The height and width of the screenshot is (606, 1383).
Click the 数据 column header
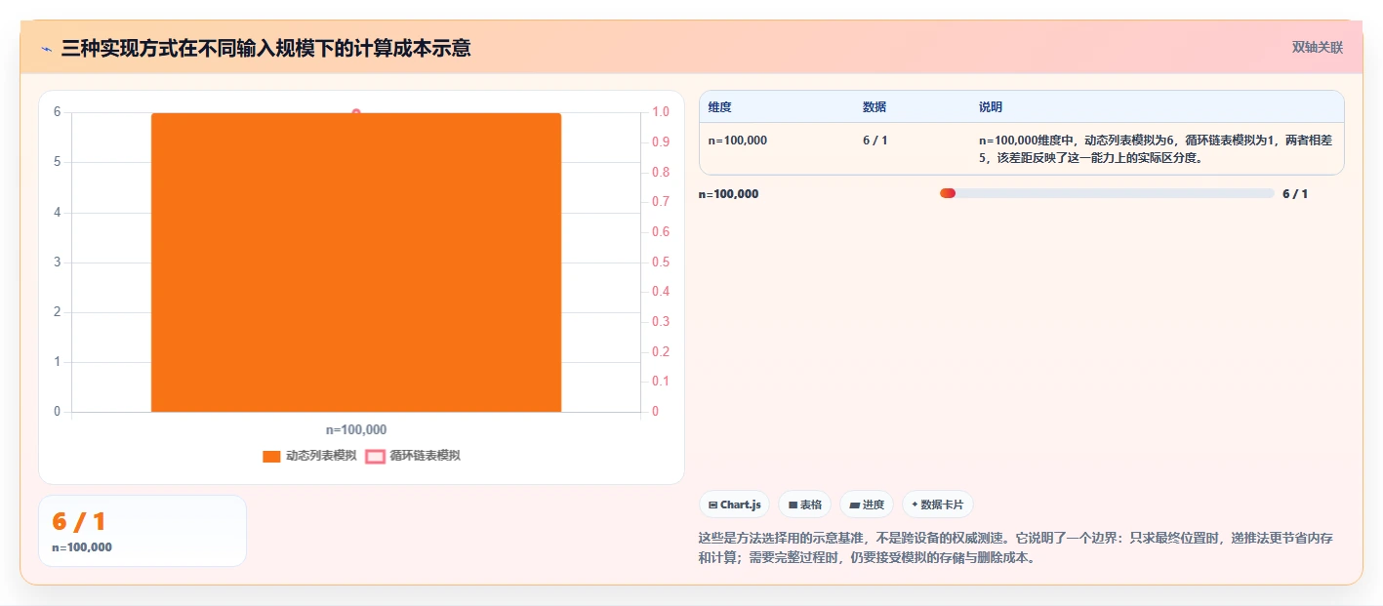pos(875,107)
